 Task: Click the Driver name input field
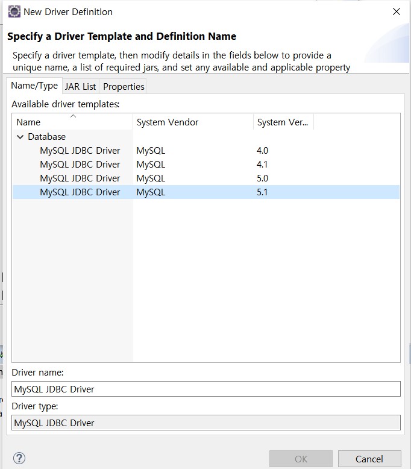click(206, 389)
